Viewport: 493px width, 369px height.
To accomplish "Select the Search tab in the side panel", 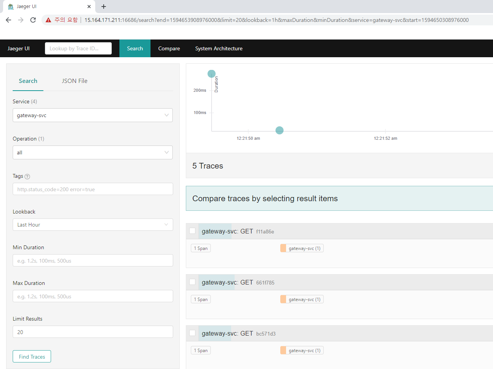I will [x=28, y=81].
